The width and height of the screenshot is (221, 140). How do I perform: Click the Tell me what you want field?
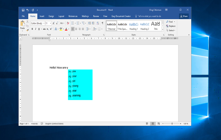click(x=148, y=16)
